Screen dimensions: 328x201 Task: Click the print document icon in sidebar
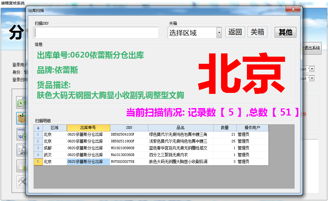21,150
